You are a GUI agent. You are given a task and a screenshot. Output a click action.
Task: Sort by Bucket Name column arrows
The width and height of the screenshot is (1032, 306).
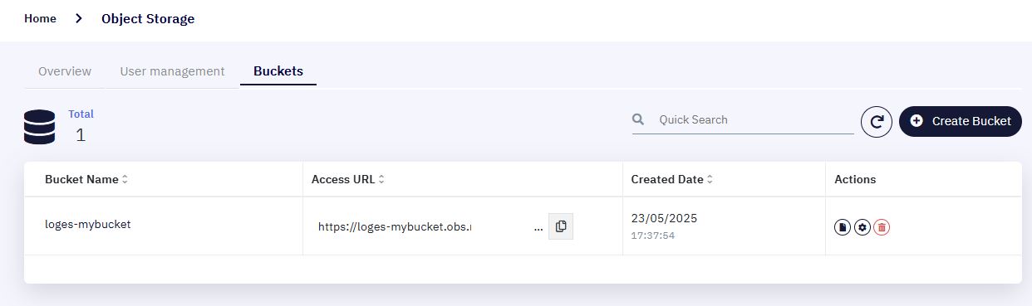point(125,180)
